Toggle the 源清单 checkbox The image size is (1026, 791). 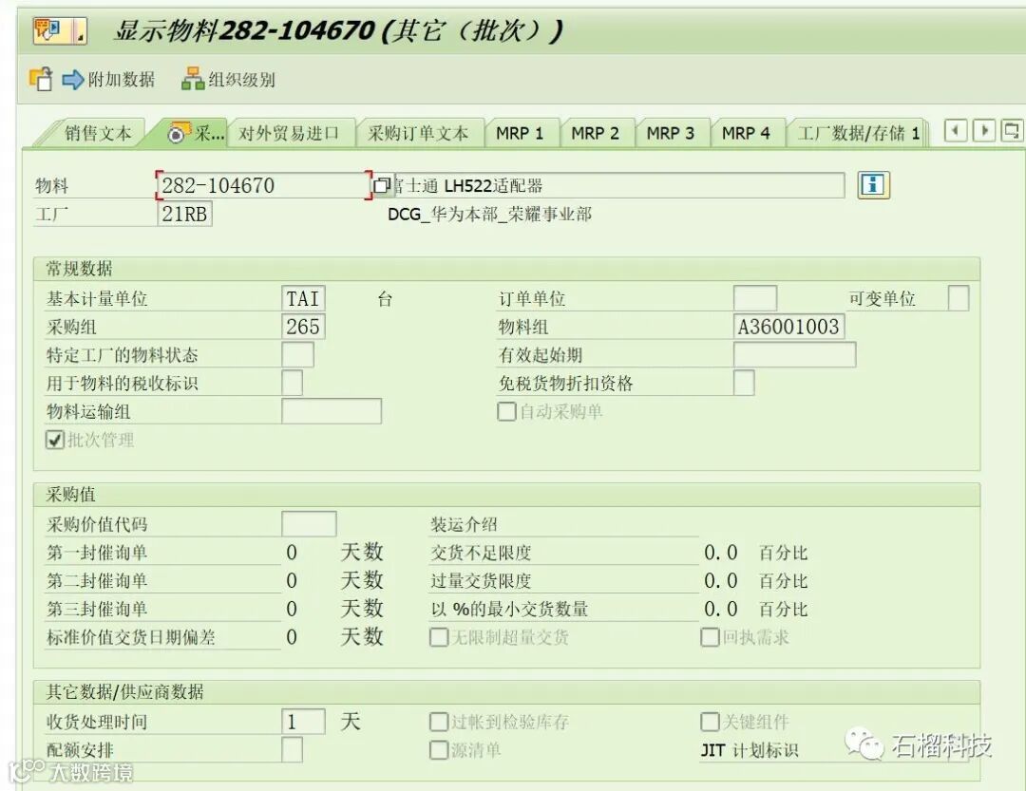tap(438, 750)
